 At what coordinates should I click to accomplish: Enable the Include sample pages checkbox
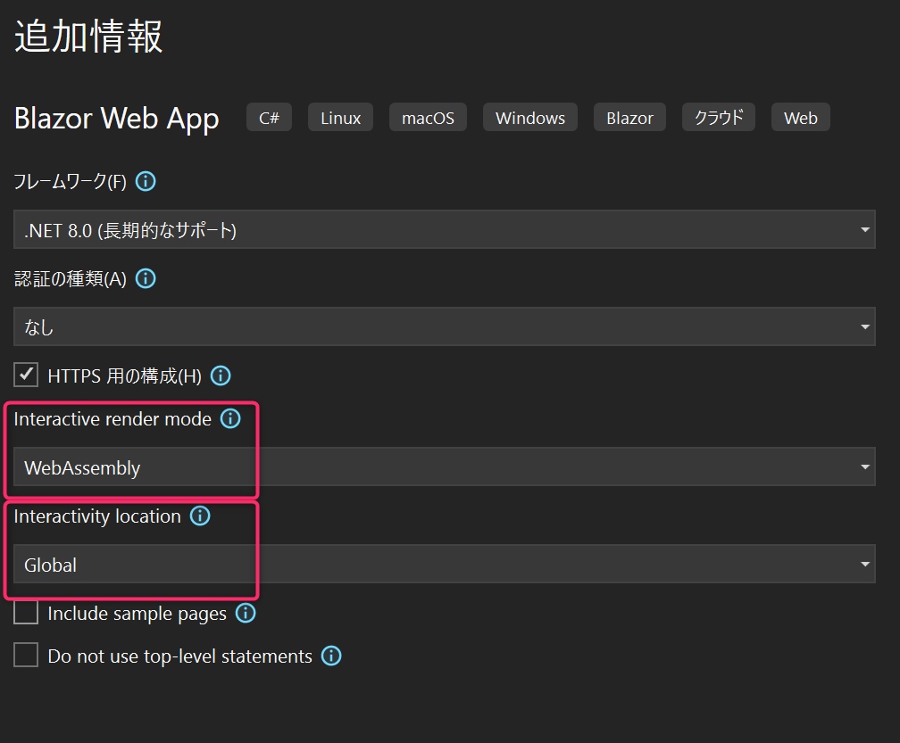[x=26, y=612]
